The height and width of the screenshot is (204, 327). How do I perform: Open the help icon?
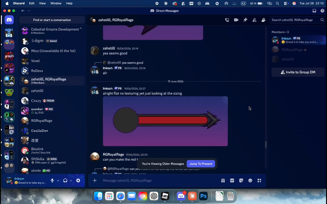[x=322, y=11]
